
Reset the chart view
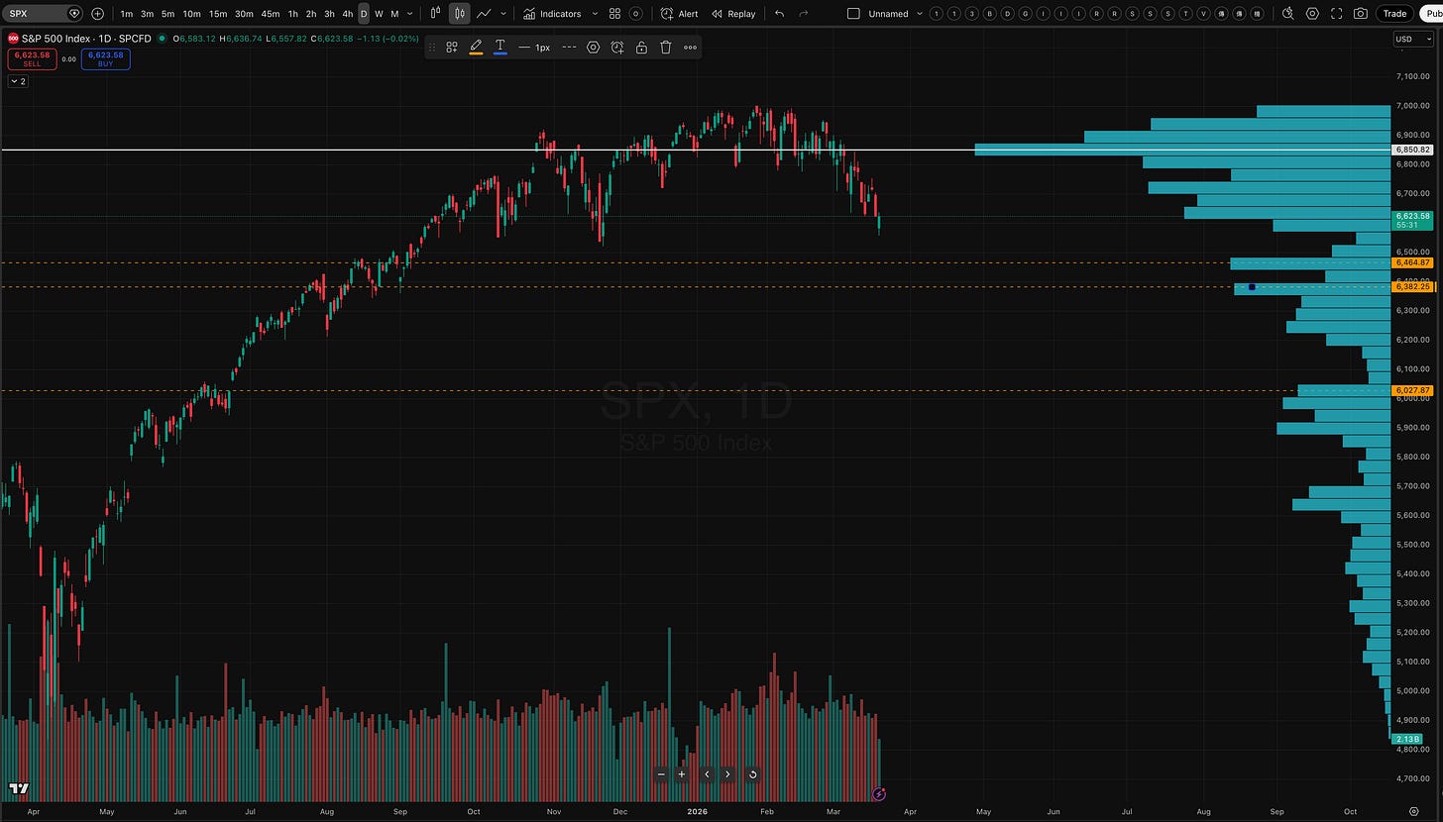[752, 774]
